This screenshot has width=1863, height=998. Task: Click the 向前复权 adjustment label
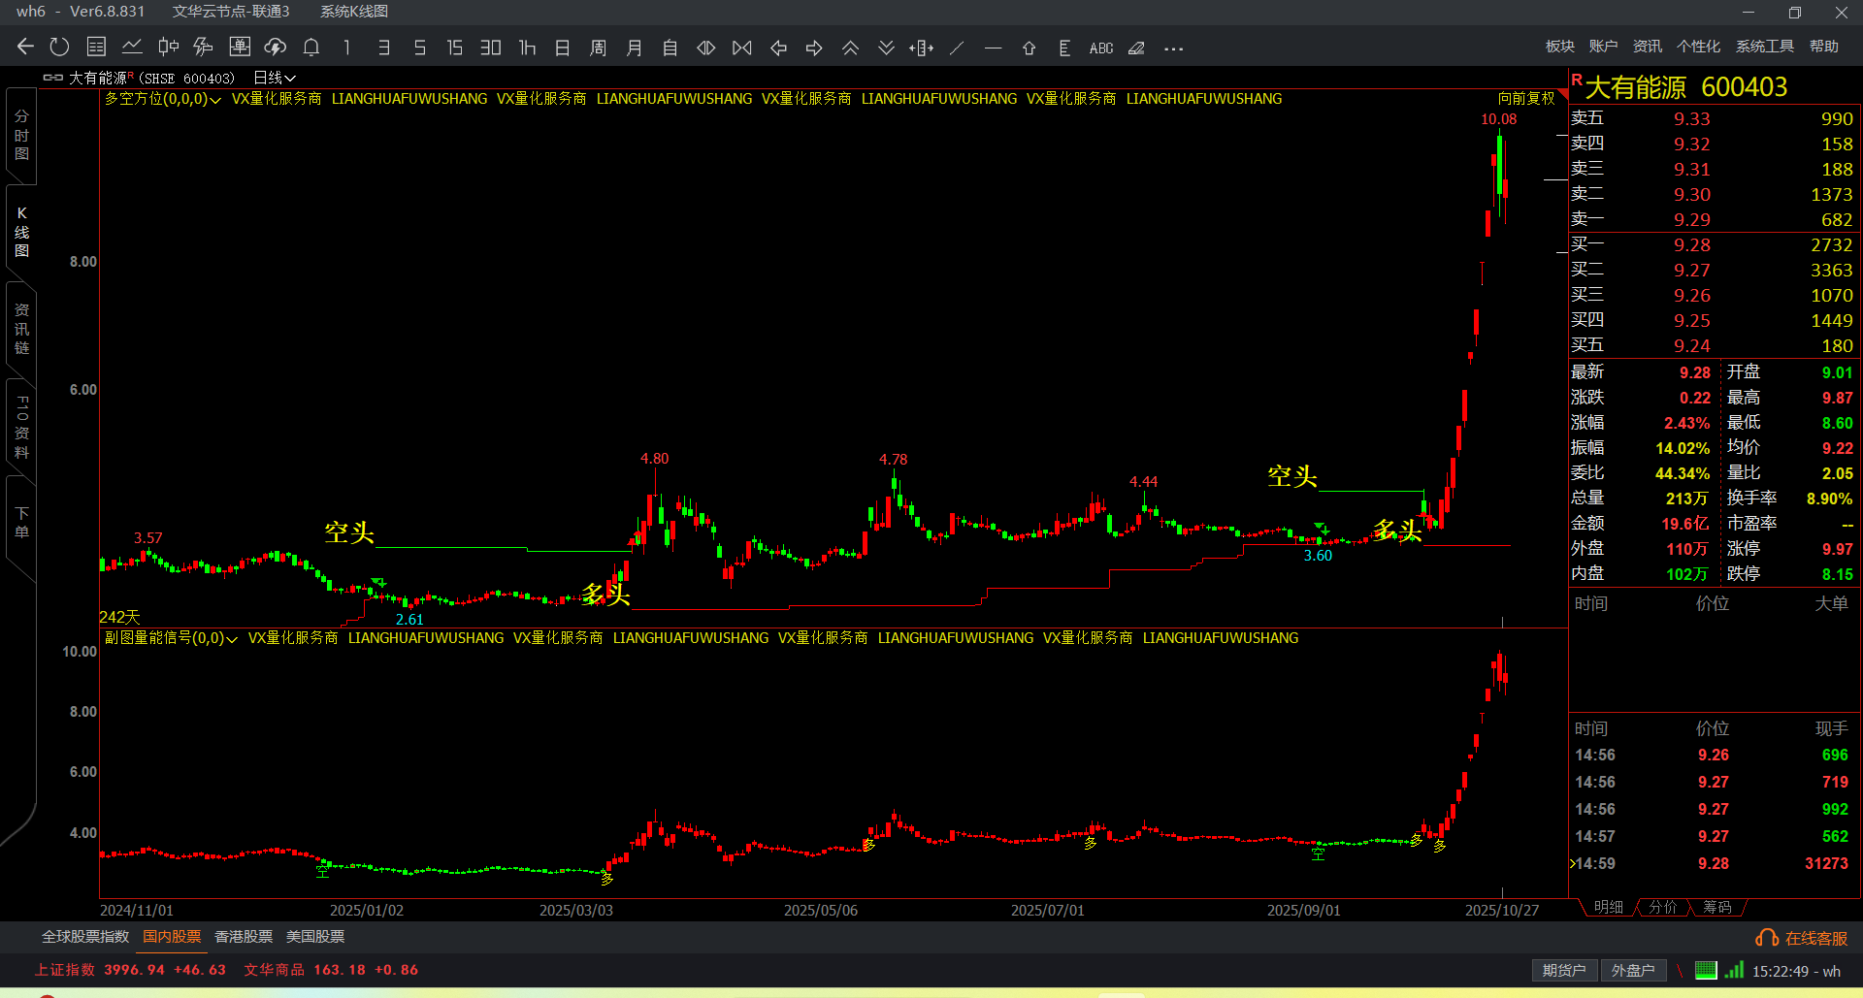(x=1526, y=99)
